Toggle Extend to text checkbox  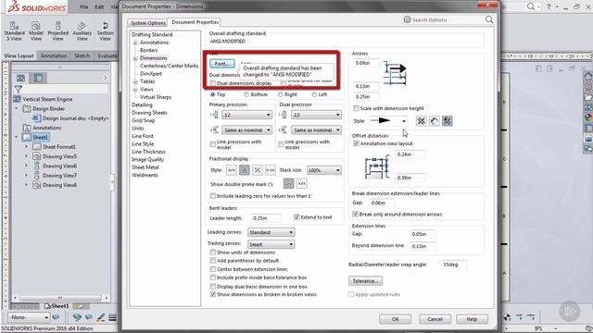(296, 217)
